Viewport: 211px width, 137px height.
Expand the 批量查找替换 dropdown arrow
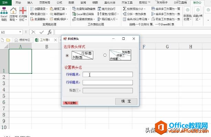click(94, 19)
